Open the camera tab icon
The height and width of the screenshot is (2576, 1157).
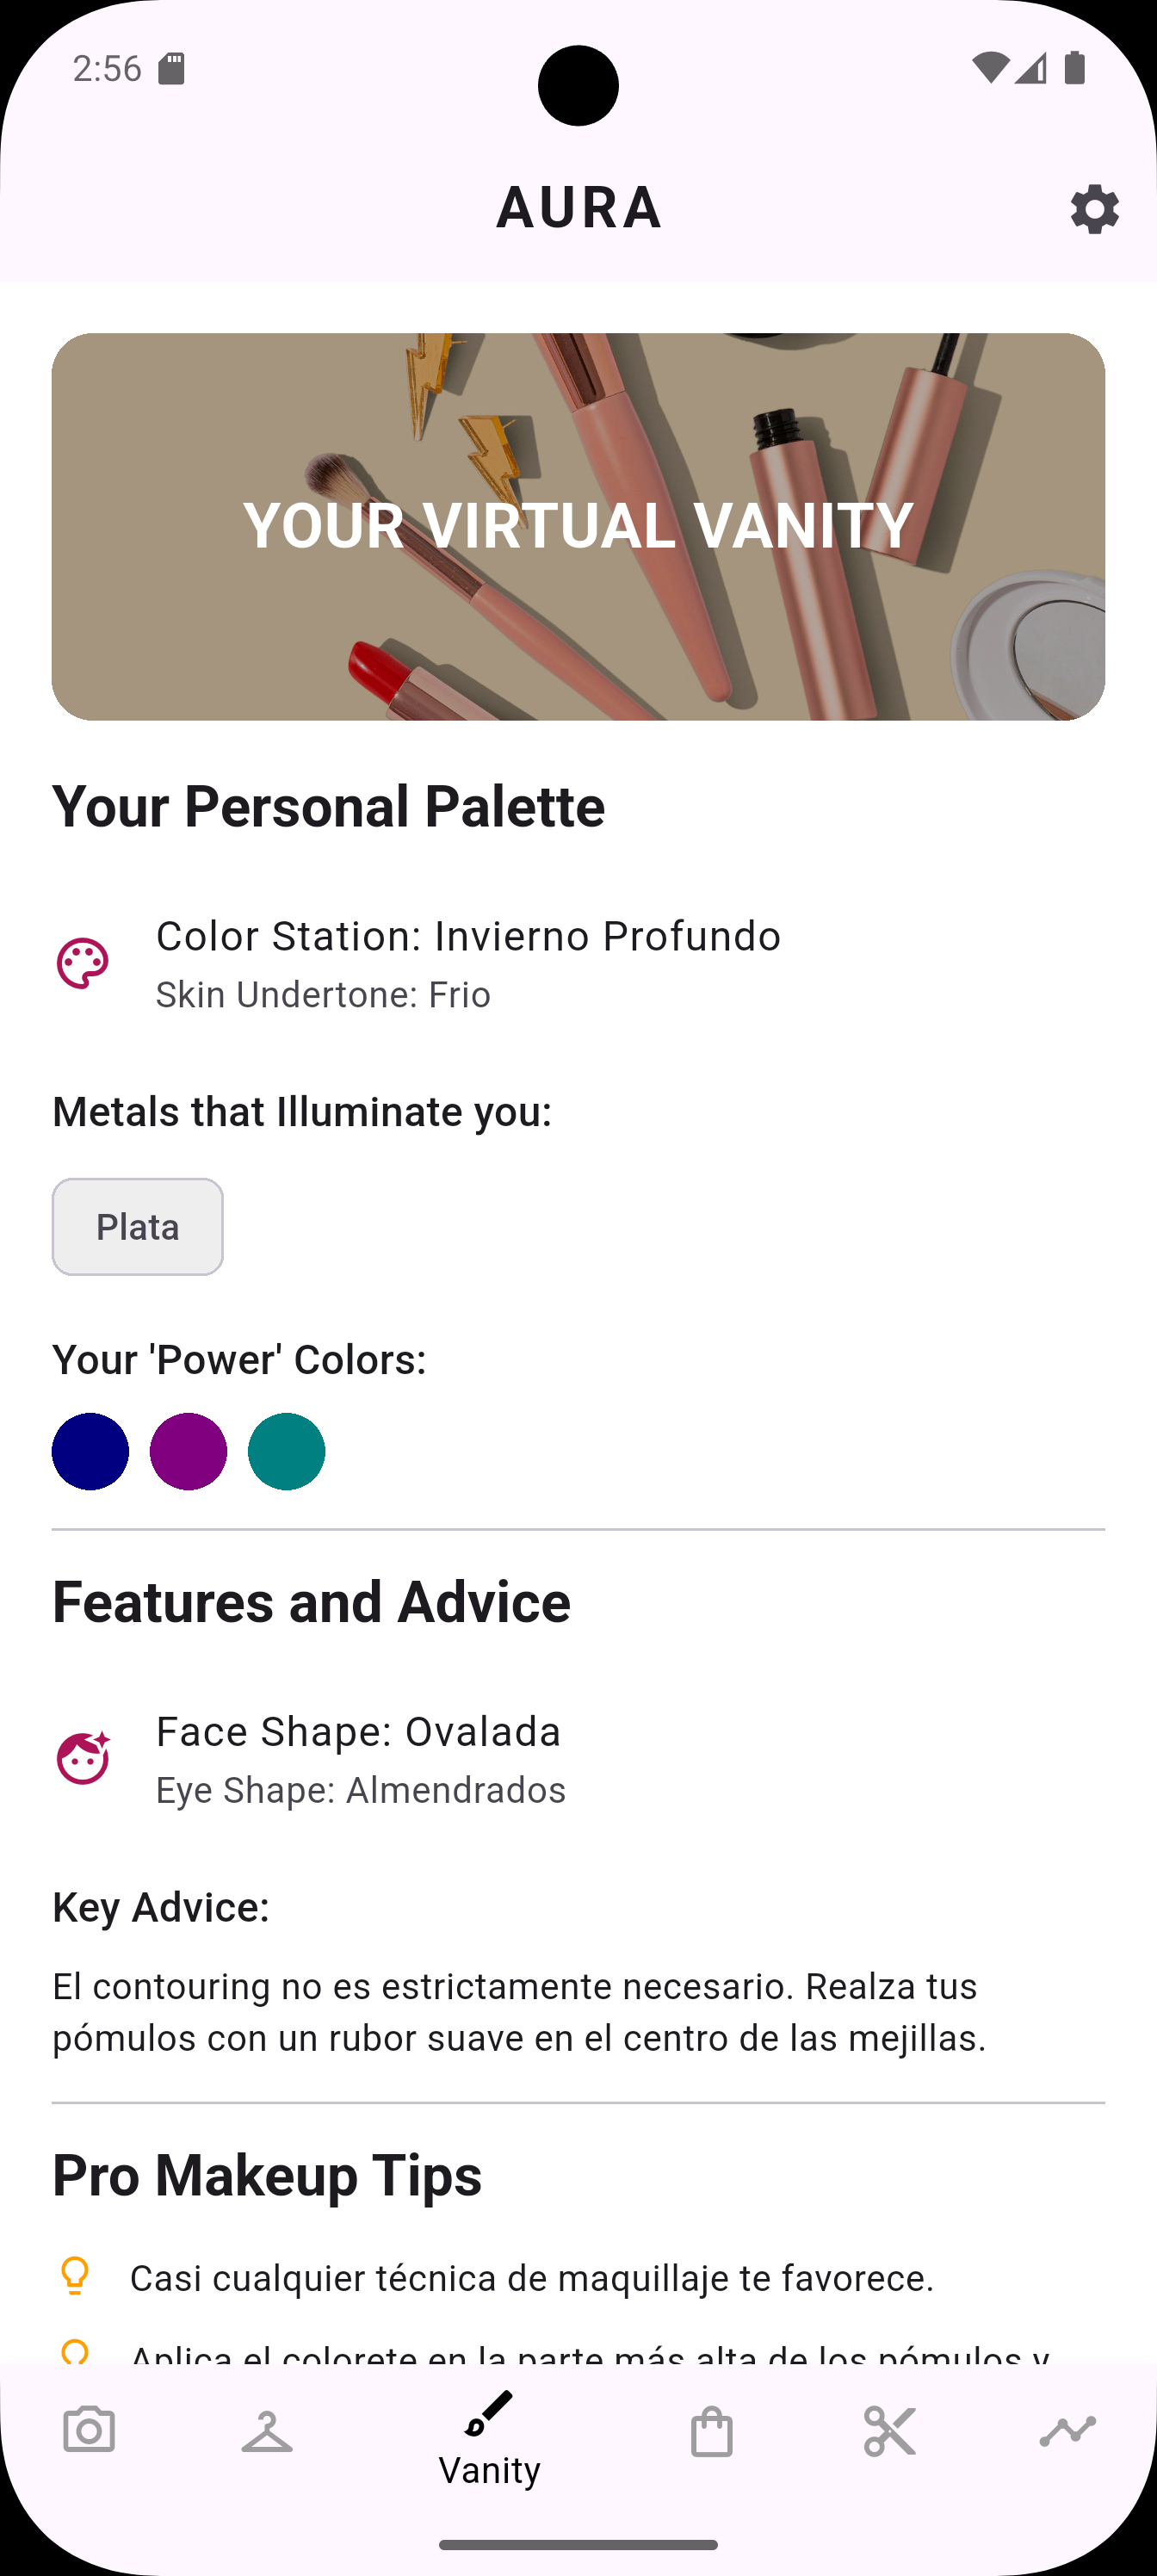(89, 2430)
